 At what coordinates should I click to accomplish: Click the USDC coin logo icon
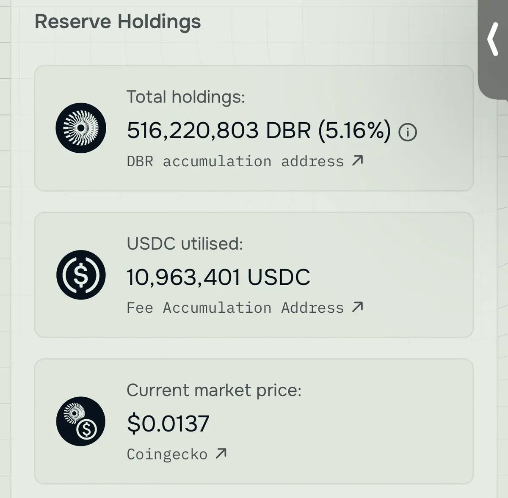81,275
